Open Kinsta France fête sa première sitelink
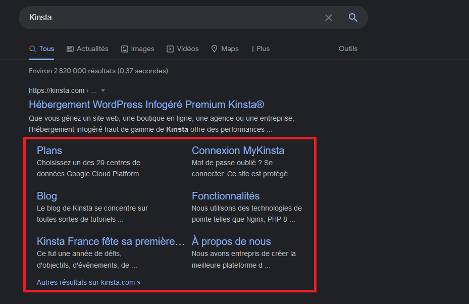The height and width of the screenshot is (304, 469). (111, 241)
